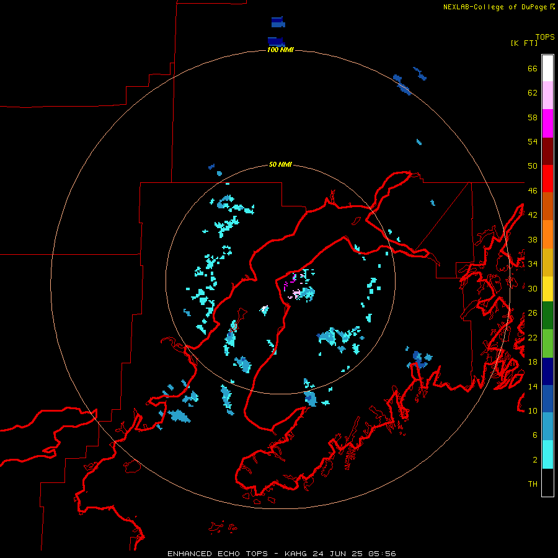The image size is (558, 558).
Task: Select the 46 legend value
Action: click(533, 190)
